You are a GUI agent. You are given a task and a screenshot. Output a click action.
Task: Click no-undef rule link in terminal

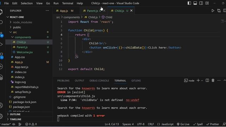click(132, 100)
